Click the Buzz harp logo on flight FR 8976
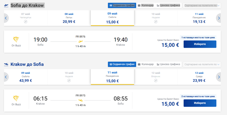Viewport: 227px width, 115px height. tap(16, 40)
